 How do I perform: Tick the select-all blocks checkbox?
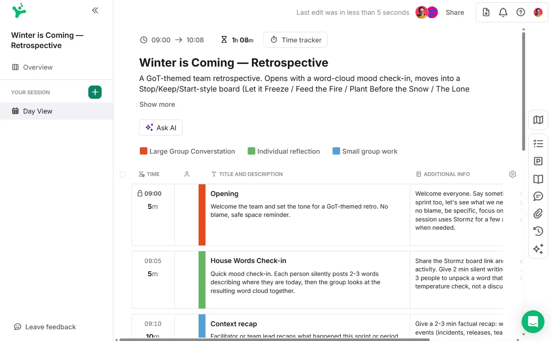122,174
